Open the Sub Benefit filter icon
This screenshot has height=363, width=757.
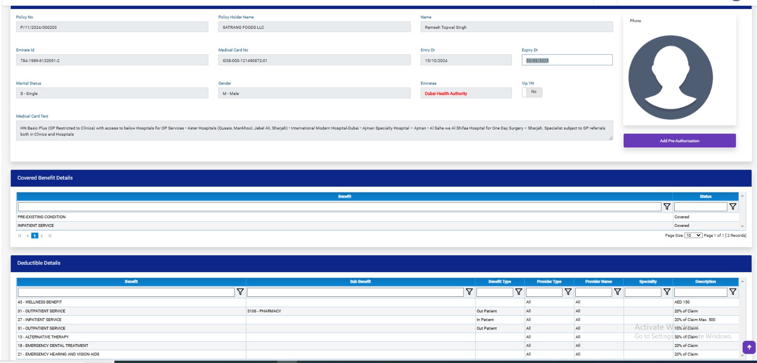[x=469, y=292]
